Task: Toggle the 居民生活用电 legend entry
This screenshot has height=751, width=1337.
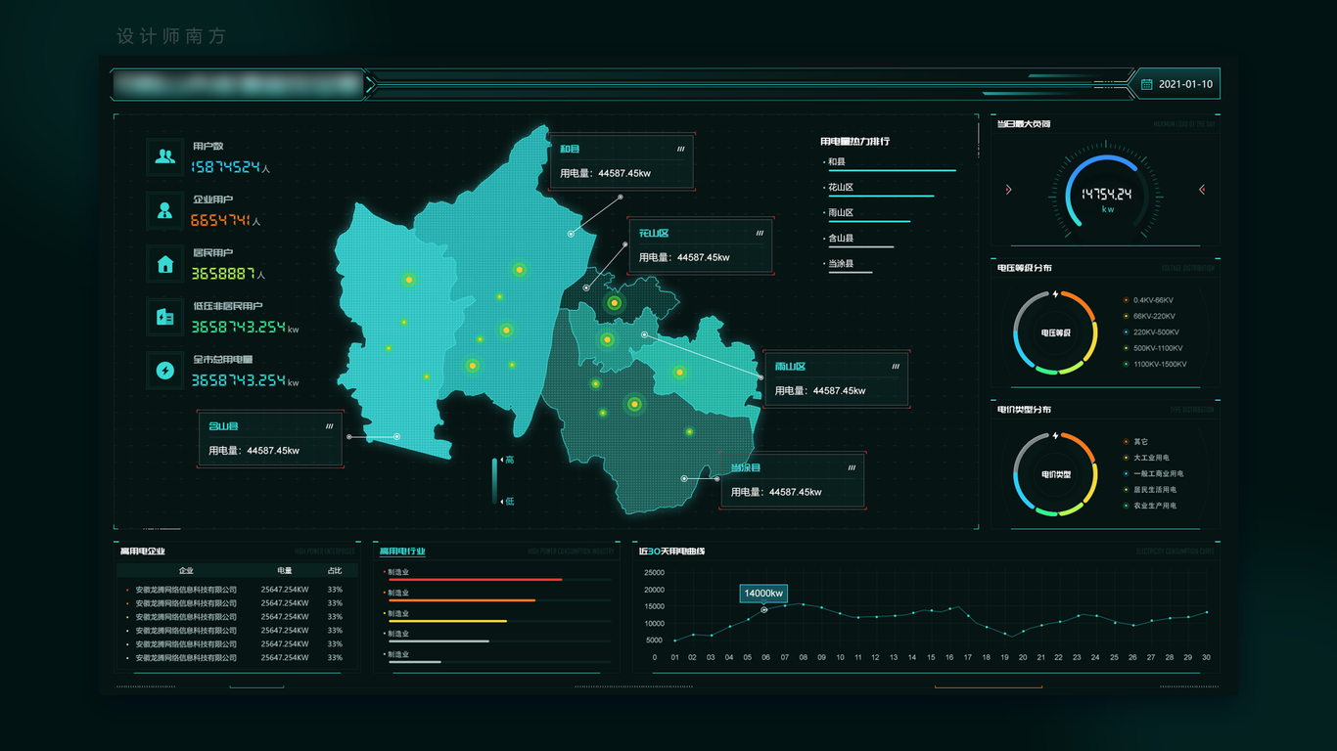Action: click(1150, 490)
